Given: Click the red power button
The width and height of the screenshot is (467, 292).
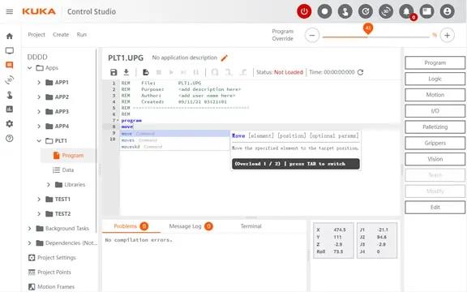Looking at the screenshot, I should [x=304, y=11].
